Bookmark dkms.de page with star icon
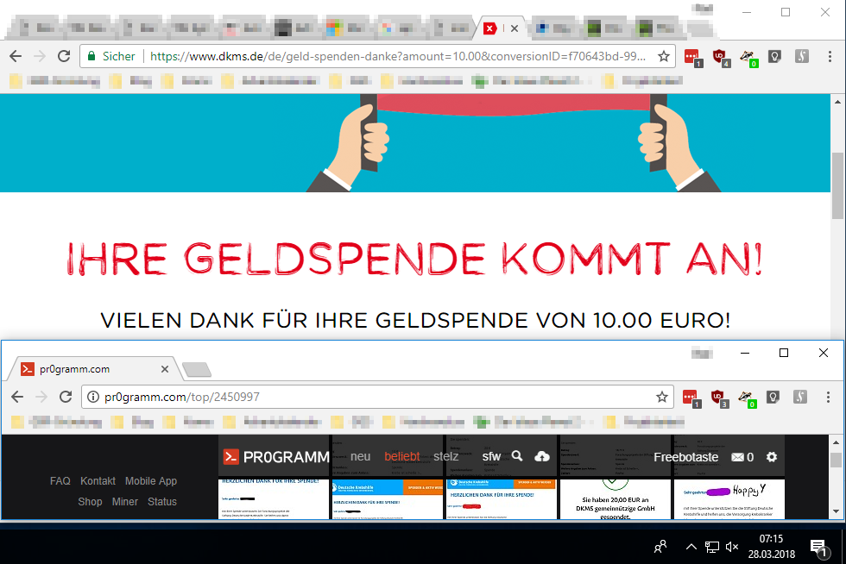Image resolution: width=846 pixels, height=564 pixels. (664, 56)
